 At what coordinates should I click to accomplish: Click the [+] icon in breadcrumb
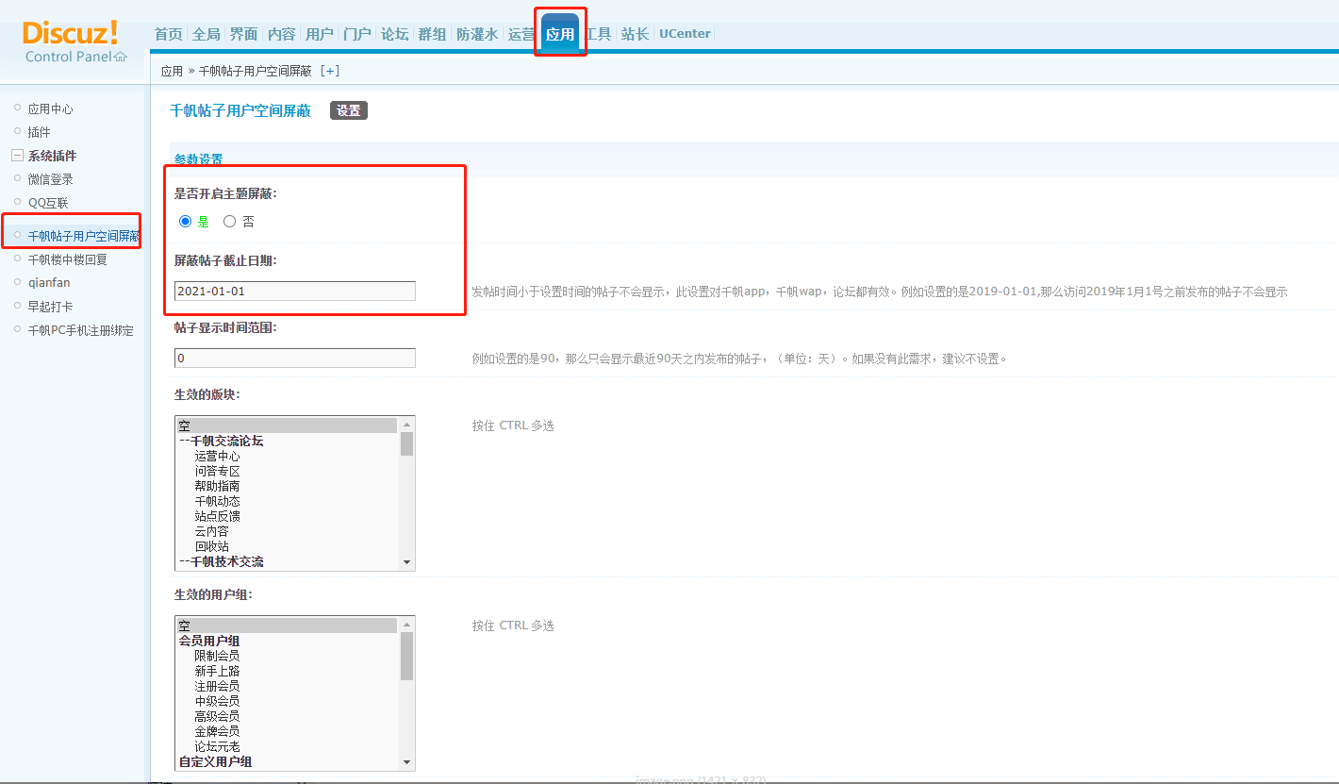(330, 71)
